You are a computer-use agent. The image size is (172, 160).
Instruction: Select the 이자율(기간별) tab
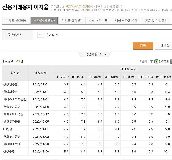pos(44,21)
